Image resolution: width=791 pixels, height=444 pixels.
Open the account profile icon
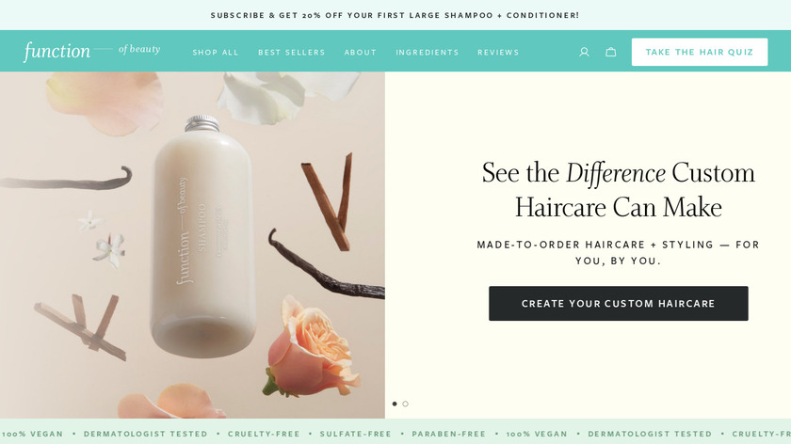(584, 52)
